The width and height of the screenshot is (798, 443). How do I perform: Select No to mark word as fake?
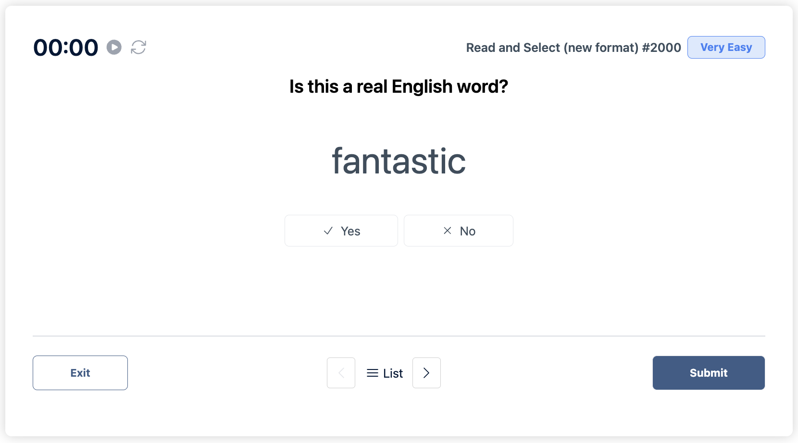(x=458, y=231)
